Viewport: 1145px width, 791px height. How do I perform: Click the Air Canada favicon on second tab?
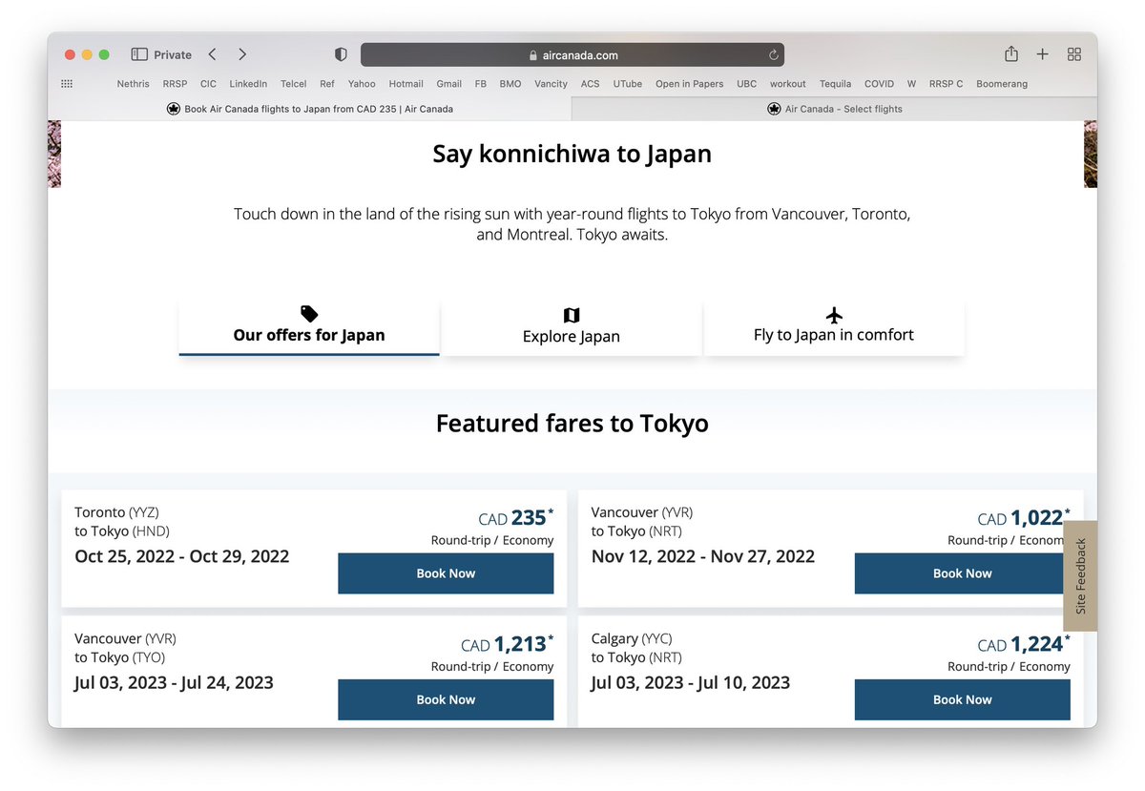[774, 109]
